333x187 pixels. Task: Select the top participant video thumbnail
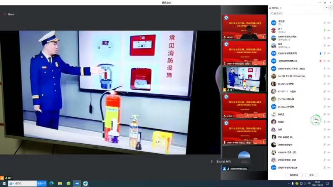244,27
